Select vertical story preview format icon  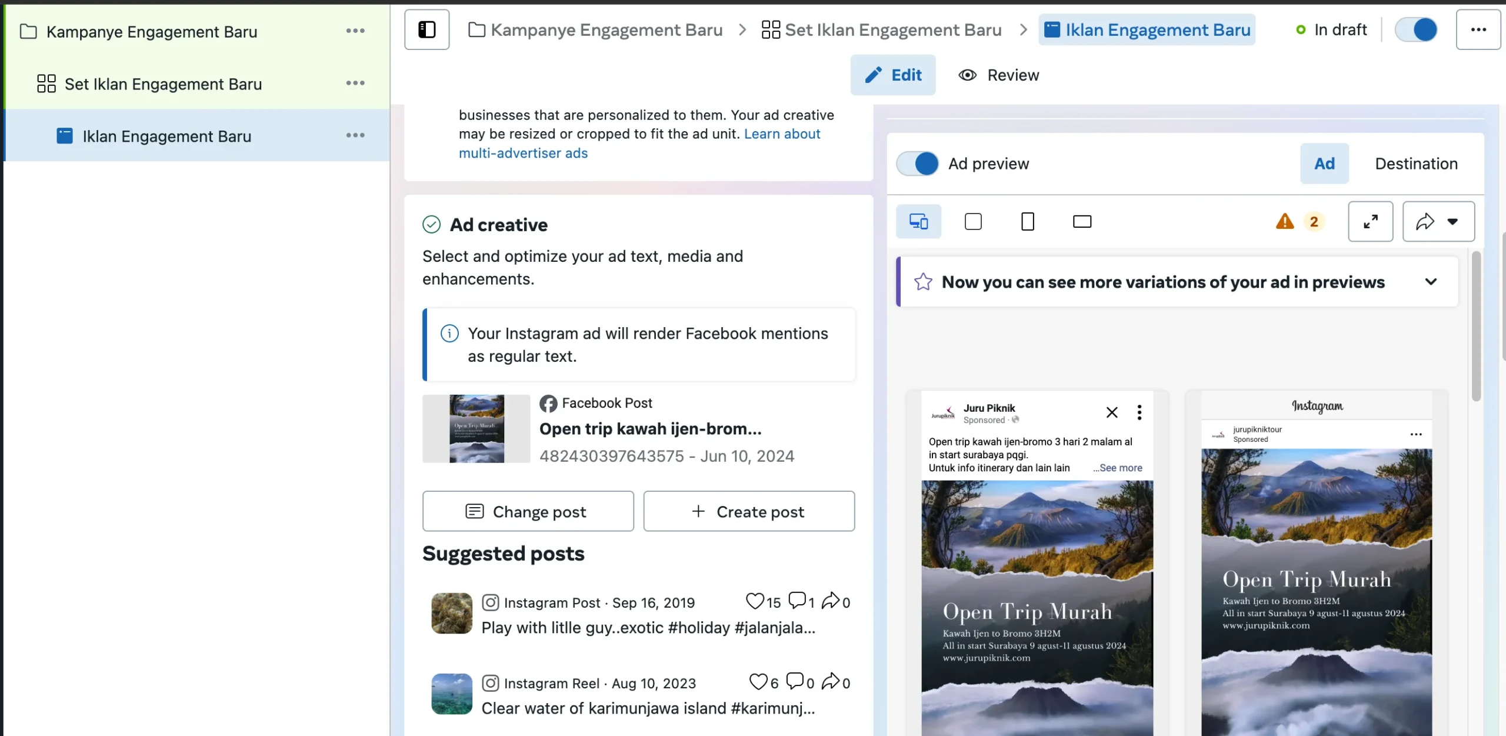[x=1027, y=222]
